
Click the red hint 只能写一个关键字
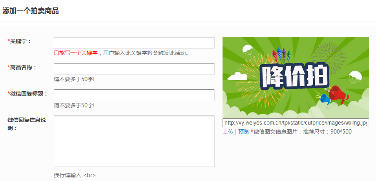(x=76, y=53)
